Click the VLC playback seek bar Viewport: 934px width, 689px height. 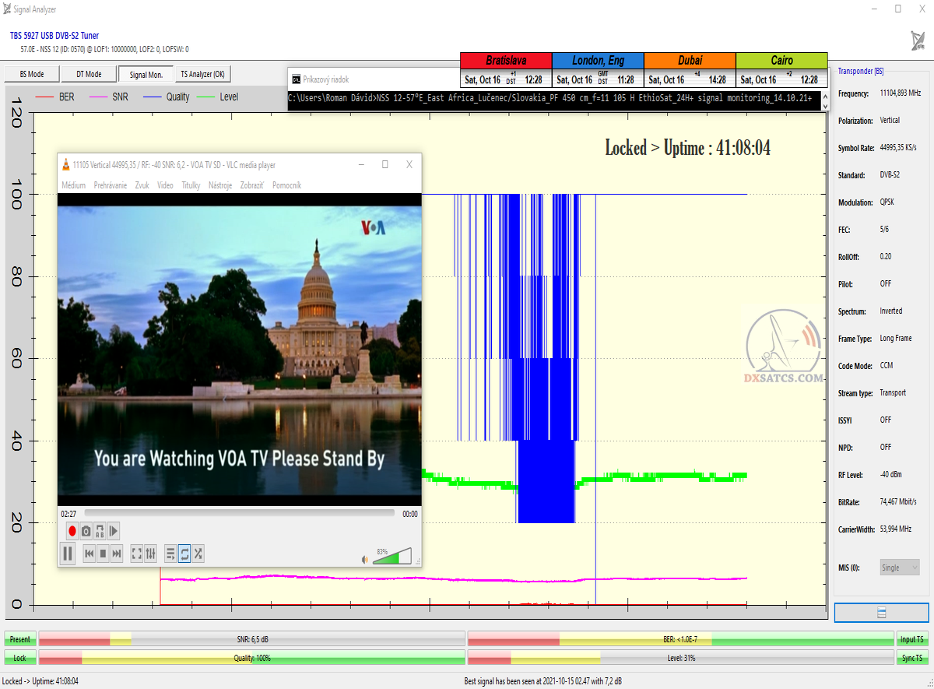239,513
